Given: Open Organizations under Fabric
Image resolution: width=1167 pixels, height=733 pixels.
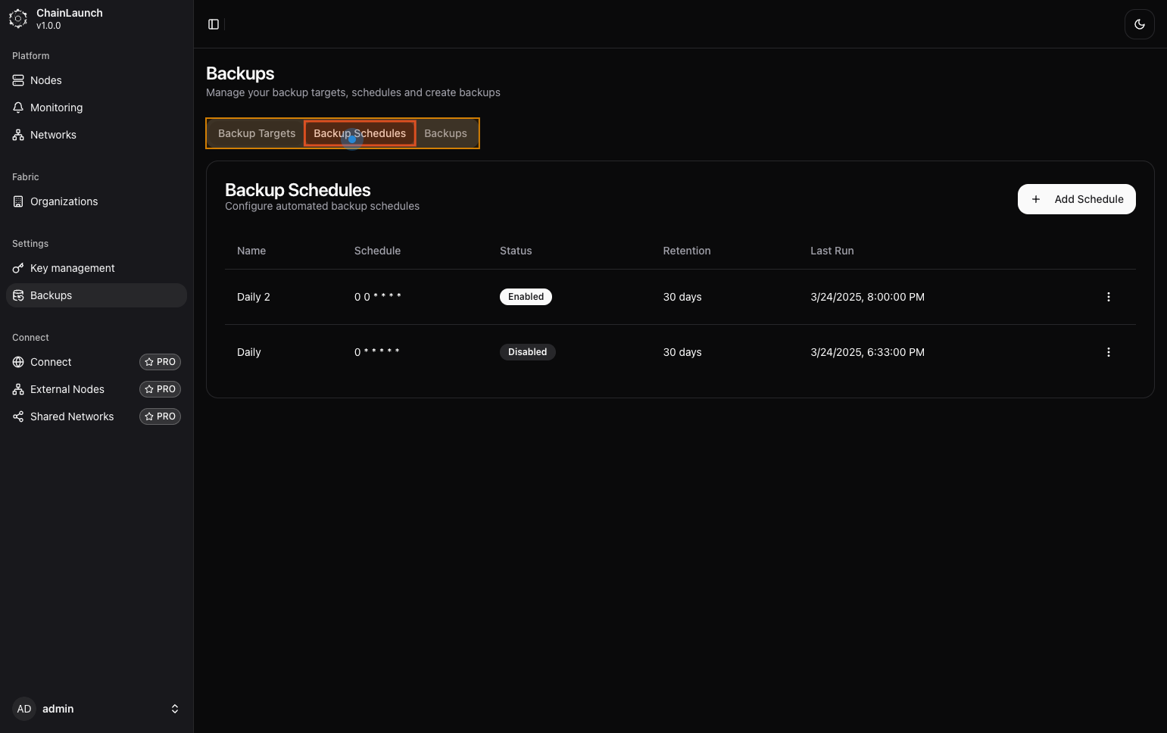Looking at the screenshot, I should 64,201.
